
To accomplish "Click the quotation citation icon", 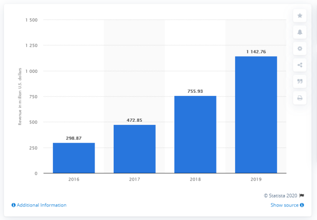I will pyautogui.click(x=300, y=81).
